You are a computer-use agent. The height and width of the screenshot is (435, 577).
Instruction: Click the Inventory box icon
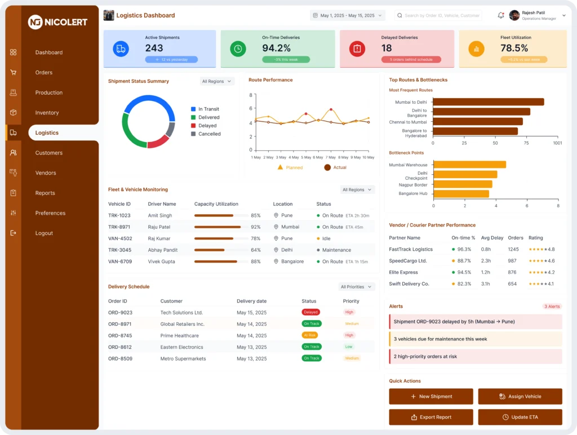13,113
